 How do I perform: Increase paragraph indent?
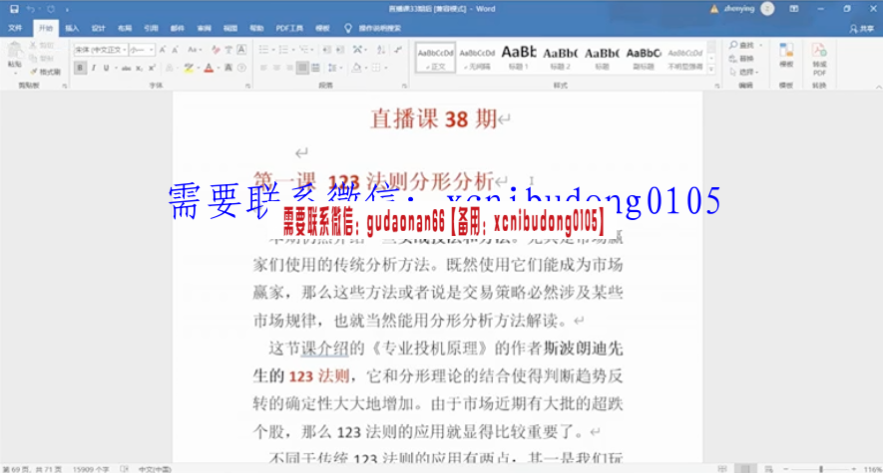coord(340,50)
